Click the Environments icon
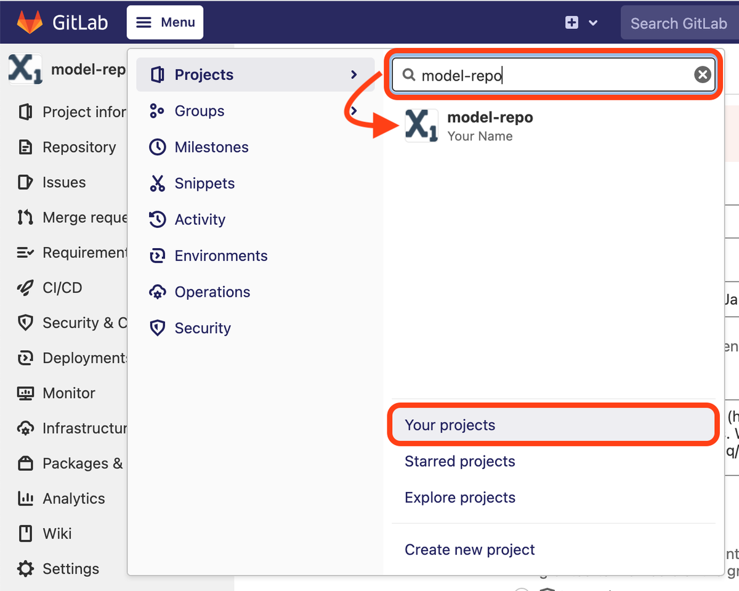The height and width of the screenshot is (591, 739). click(x=158, y=256)
